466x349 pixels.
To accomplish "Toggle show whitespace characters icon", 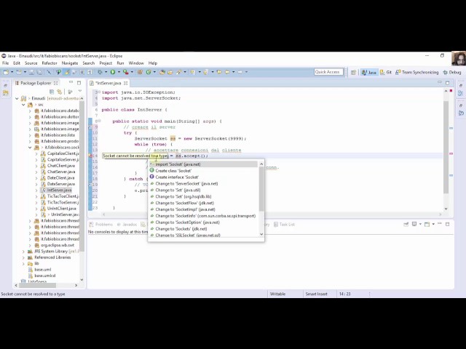I will (90, 72).
